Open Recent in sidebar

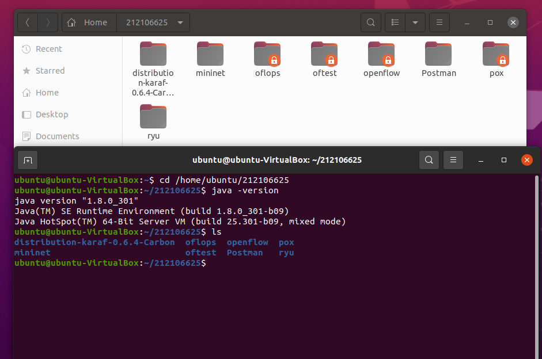[68, 49]
